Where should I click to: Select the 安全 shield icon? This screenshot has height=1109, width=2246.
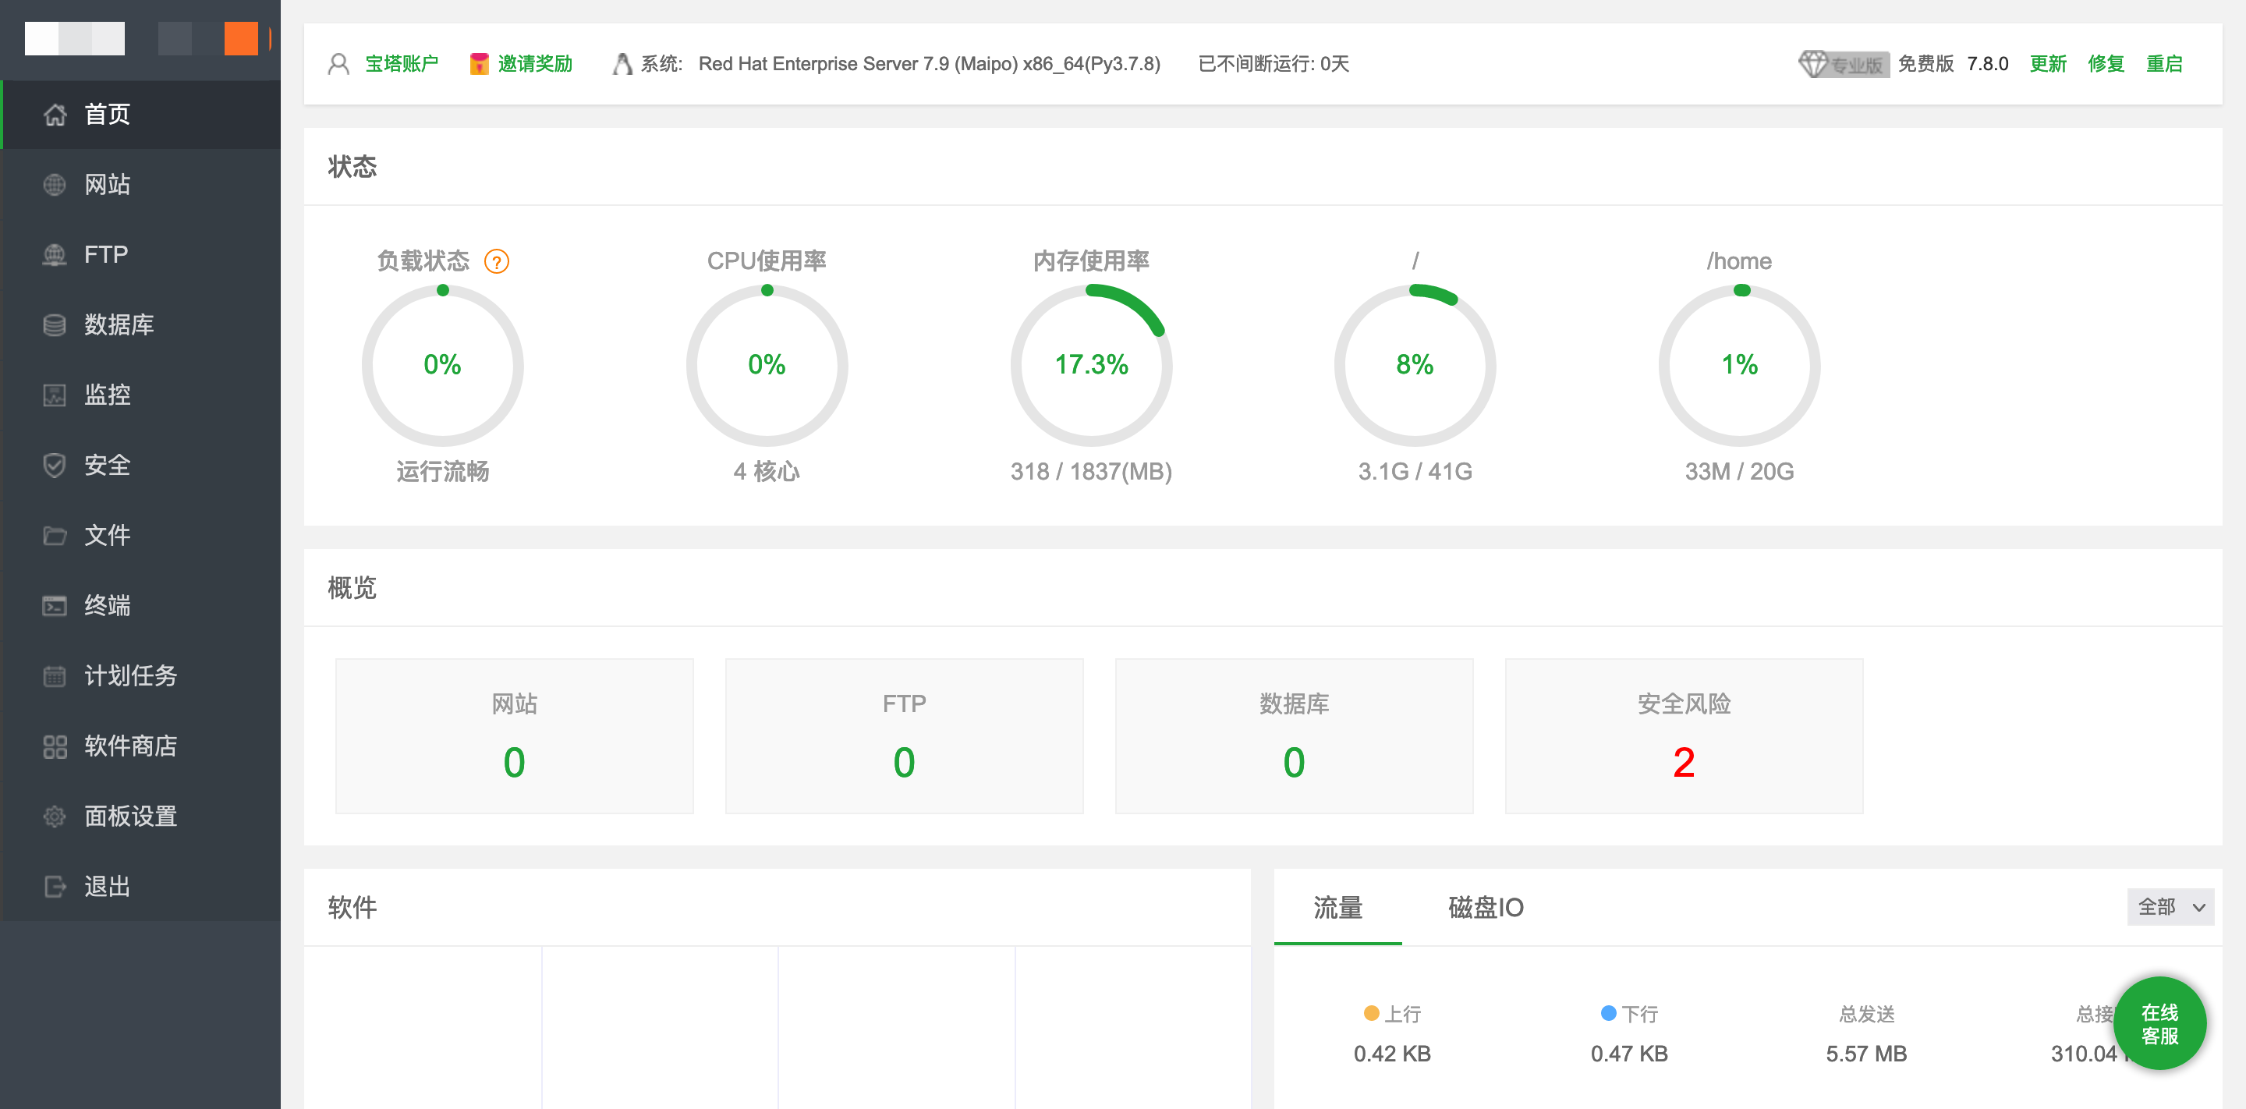point(55,466)
